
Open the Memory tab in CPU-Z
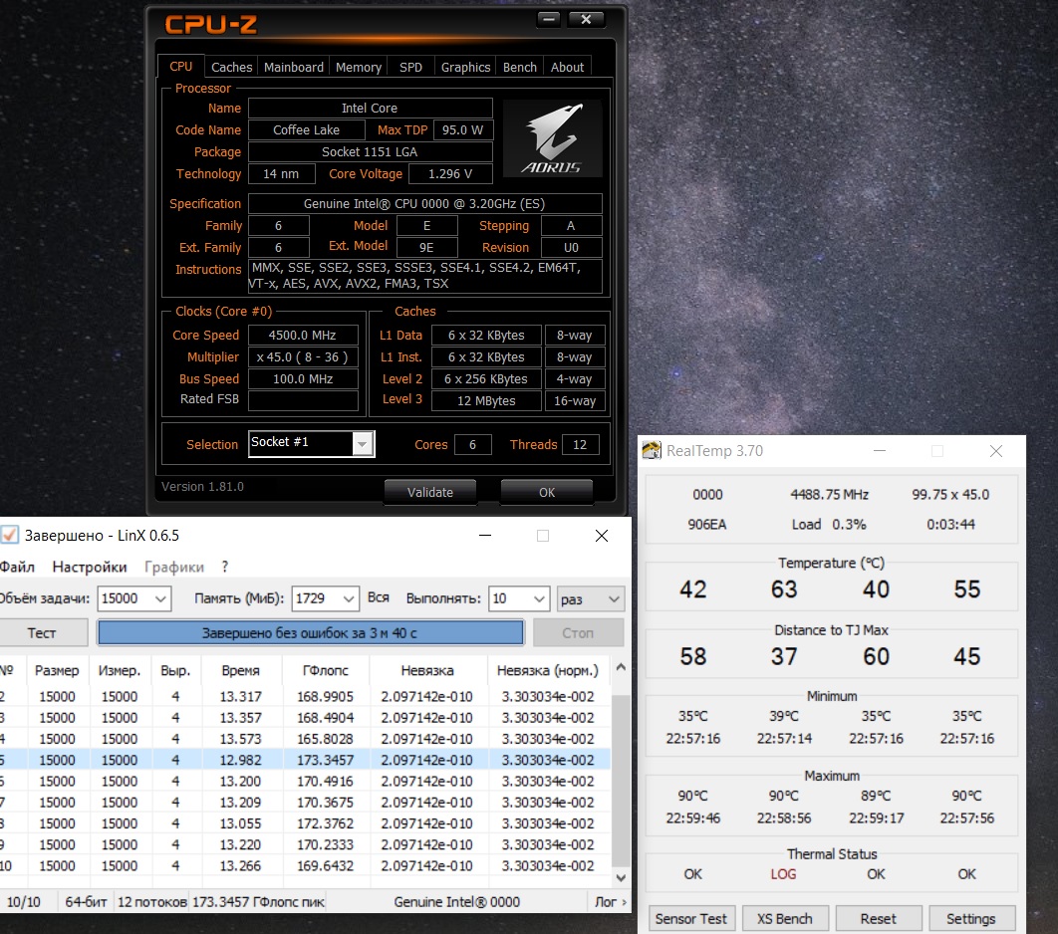pyautogui.click(x=359, y=67)
